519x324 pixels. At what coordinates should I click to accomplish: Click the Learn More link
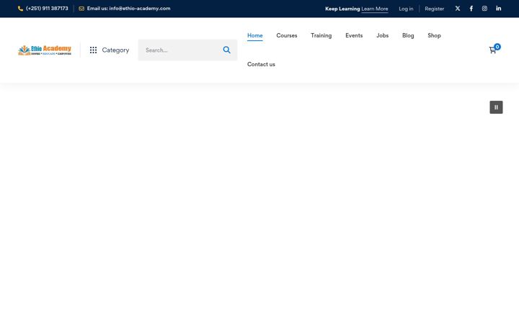pos(375,9)
